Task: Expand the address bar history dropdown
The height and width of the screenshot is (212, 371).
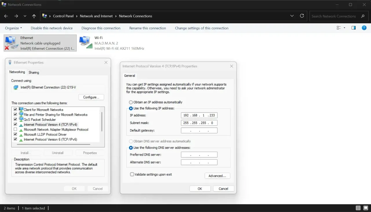Action: coord(292,16)
